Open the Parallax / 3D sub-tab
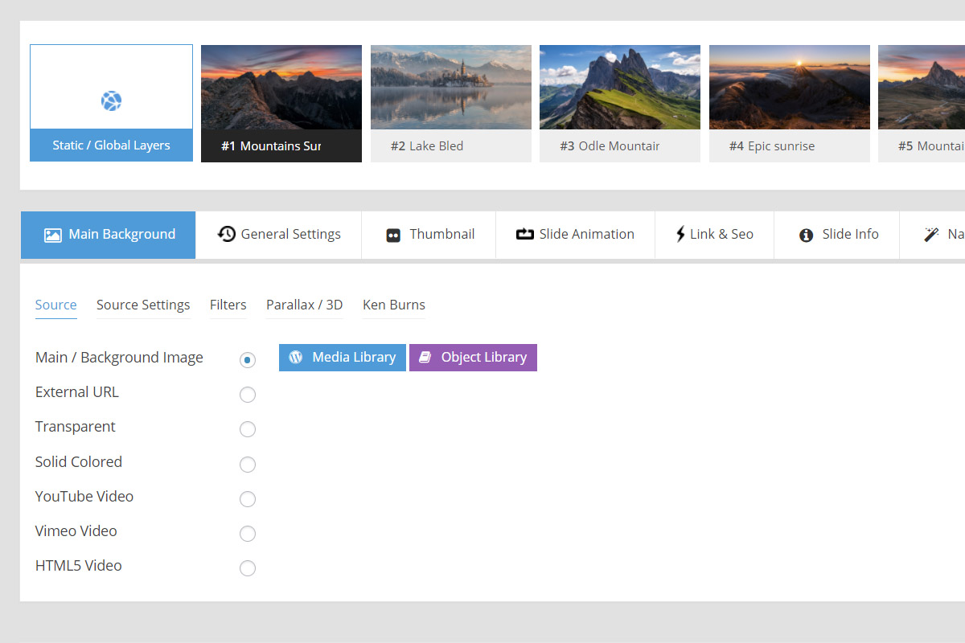The width and height of the screenshot is (965, 643). coord(305,305)
